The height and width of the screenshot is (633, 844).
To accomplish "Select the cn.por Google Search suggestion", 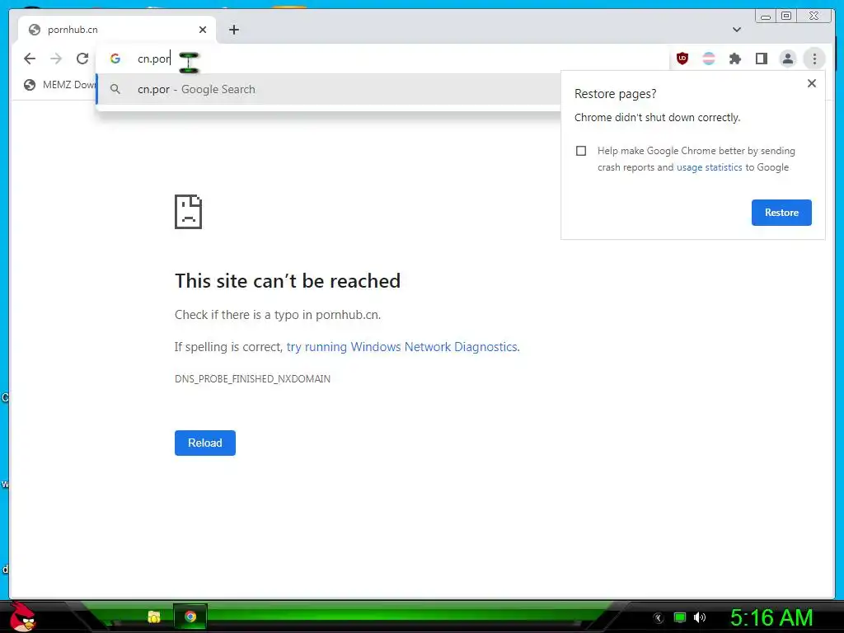I will 328,89.
